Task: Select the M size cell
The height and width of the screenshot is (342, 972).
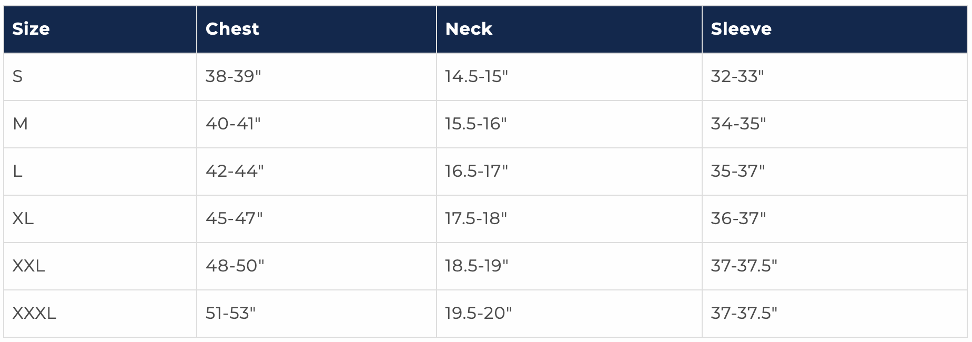Action: point(20,124)
